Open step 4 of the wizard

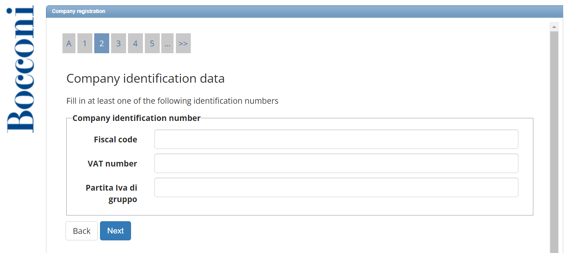(135, 43)
